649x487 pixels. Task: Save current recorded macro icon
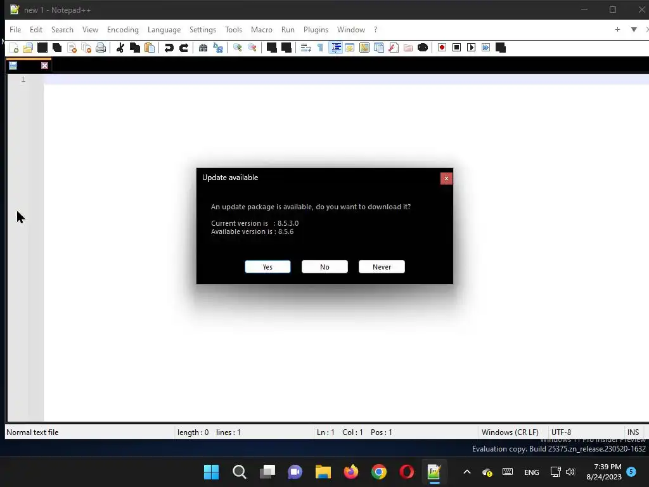(501, 48)
